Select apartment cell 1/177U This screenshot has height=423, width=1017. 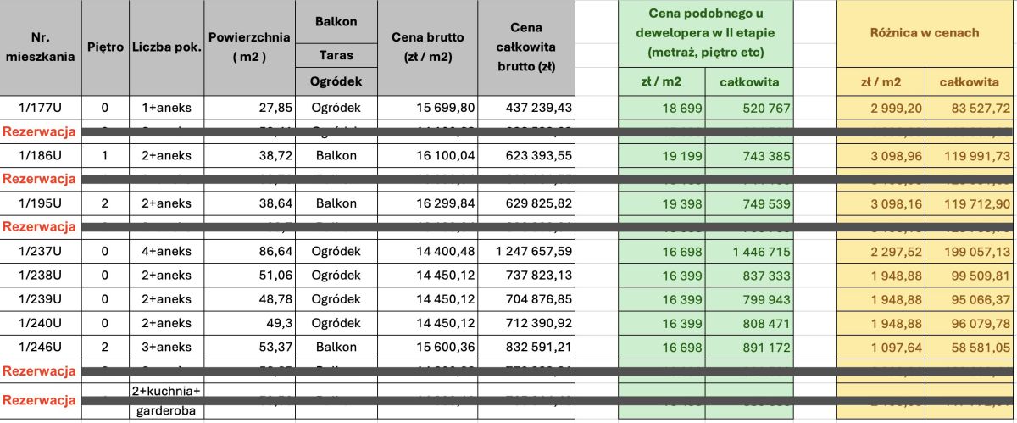(x=40, y=108)
